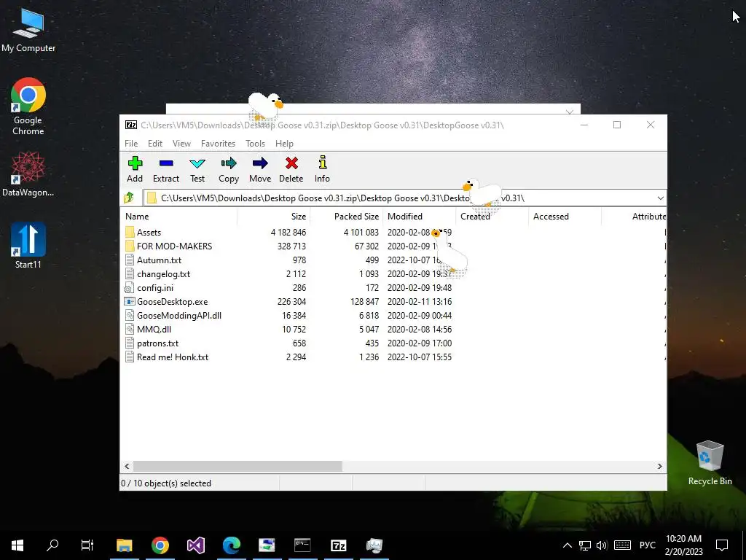The image size is (746, 560).
Task: Open the Edit menu
Action: pos(155,144)
